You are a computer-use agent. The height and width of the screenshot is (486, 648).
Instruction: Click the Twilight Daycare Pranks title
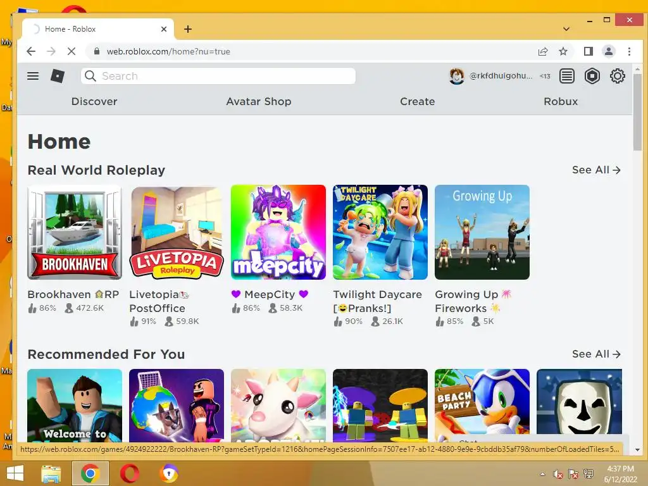[x=377, y=301]
